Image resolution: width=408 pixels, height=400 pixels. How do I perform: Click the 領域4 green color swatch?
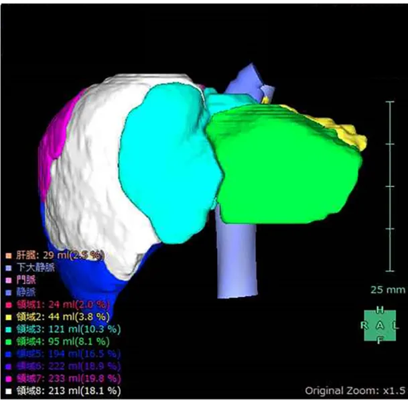pos(9,342)
